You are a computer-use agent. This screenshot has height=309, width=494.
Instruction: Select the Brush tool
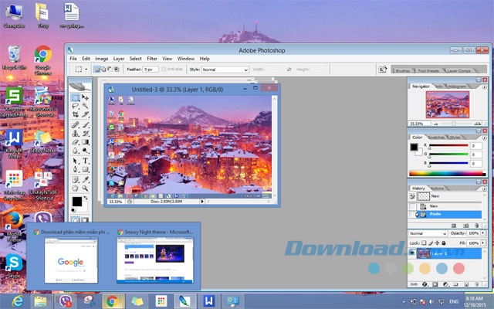[85, 124]
